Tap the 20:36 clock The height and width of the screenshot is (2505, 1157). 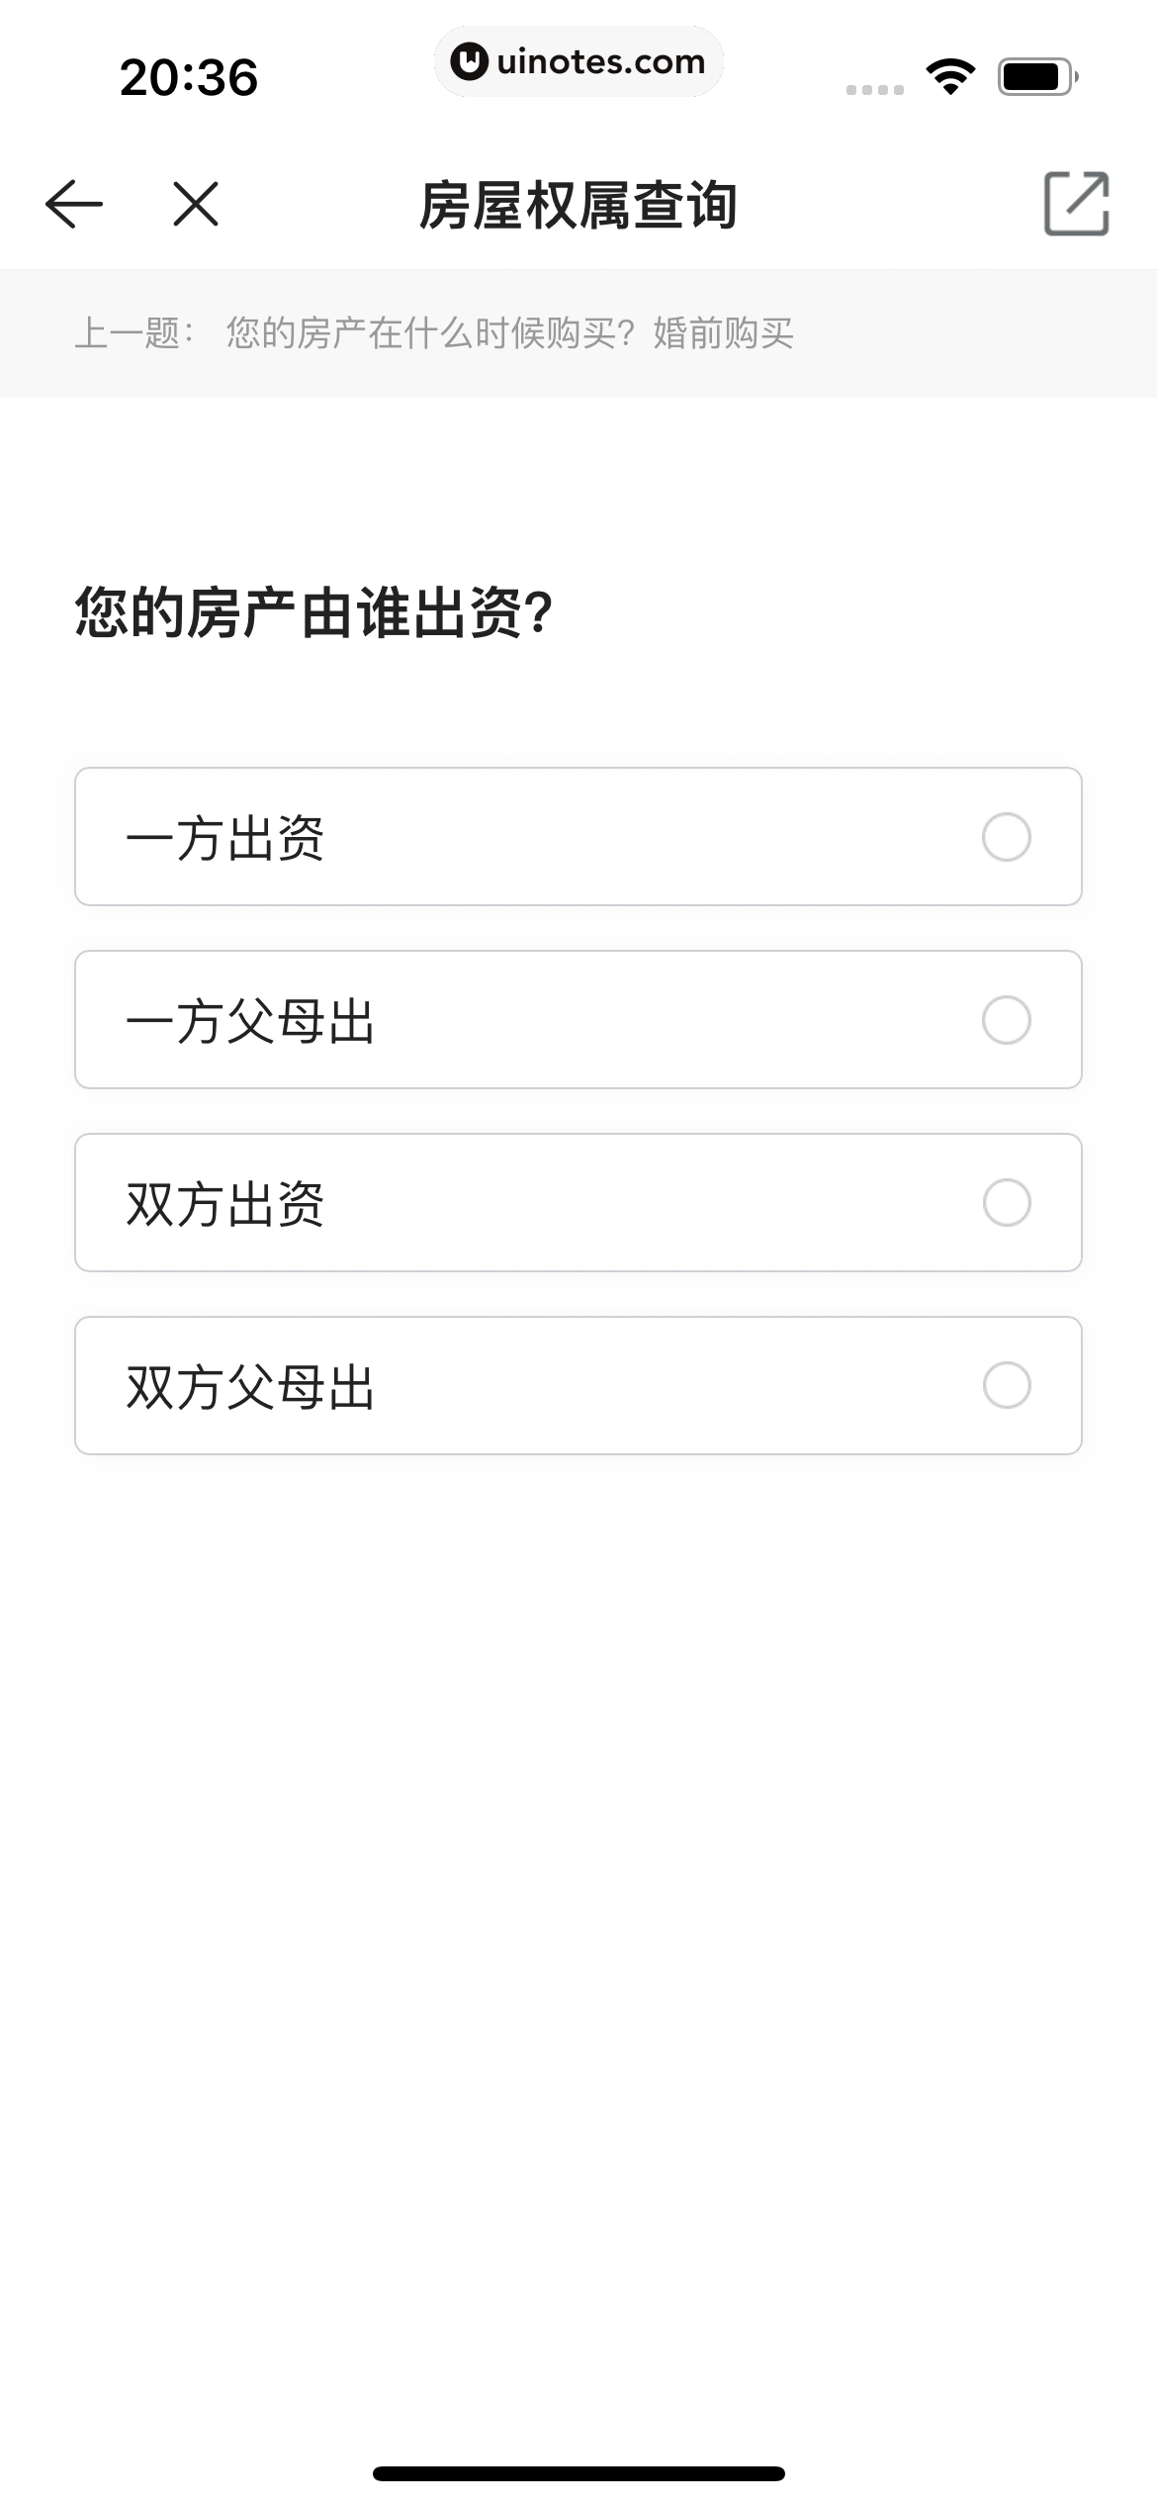[189, 77]
